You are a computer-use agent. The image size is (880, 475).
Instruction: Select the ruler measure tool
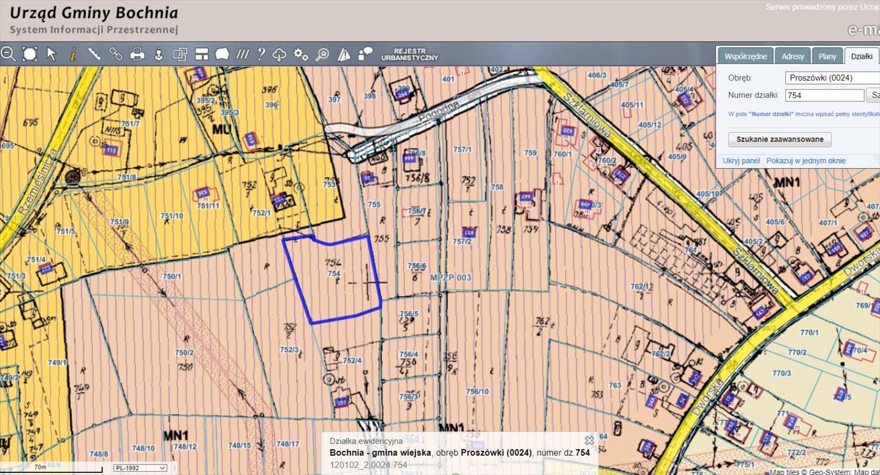pyautogui.click(x=94, y=54)
